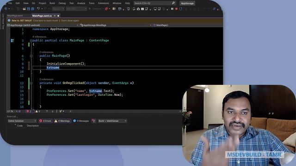Open the AppStorage.MainPage class dropdown
Screen dimensions: 296x166
coord(116,25)
